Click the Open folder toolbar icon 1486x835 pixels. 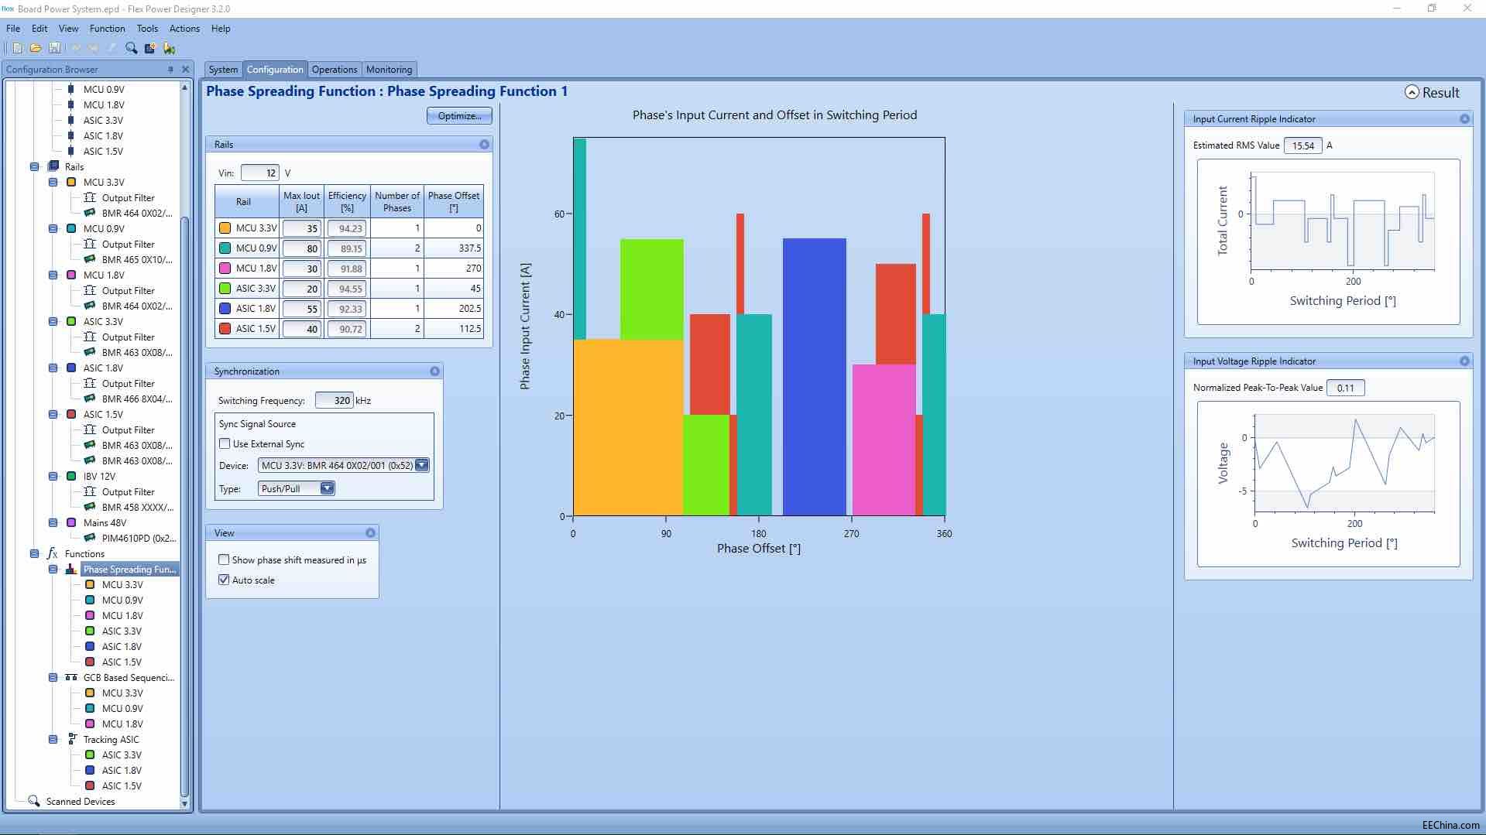click(36, 48)
